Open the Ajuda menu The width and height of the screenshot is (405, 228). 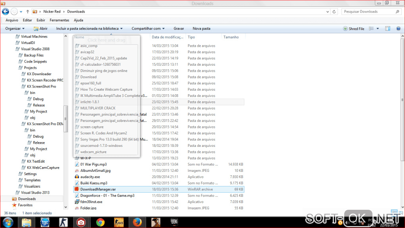[x=79, y=20]
